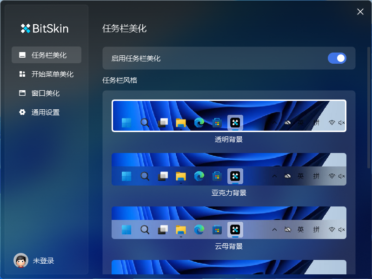Click tray chevron in 亚克力背景 preview
Screen dimensions: 372x279
tap(274, 176)
